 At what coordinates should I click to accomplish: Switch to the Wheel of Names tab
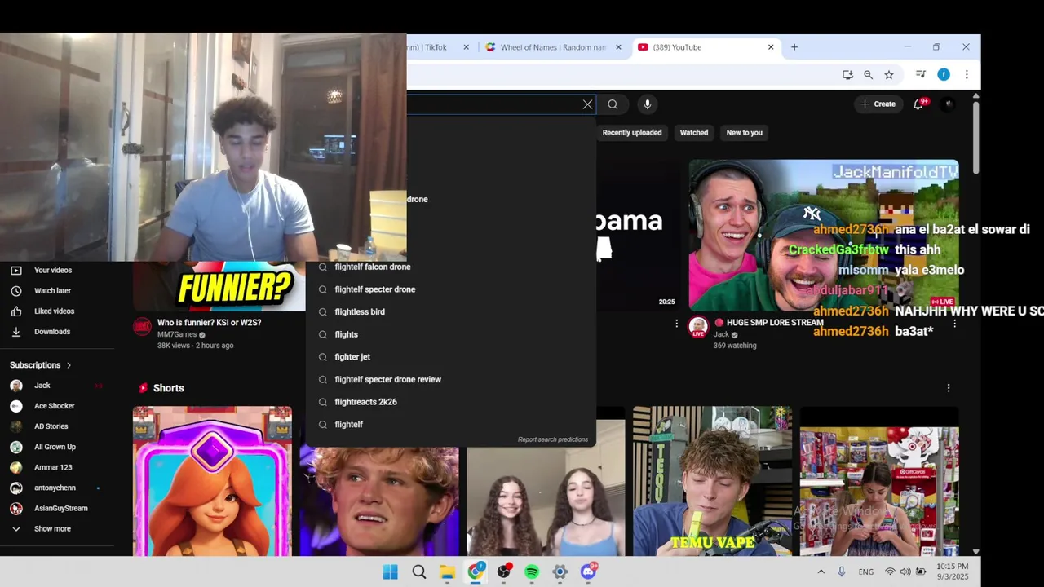[x=553, y=47]
